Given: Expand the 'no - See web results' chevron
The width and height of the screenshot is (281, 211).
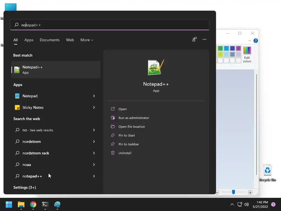Looking at the screenshot, I should tap(94, 130).
